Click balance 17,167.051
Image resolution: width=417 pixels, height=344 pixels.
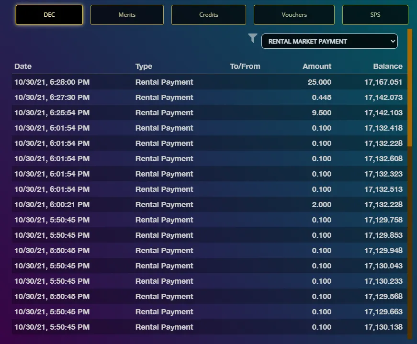[x=383, y=82]
